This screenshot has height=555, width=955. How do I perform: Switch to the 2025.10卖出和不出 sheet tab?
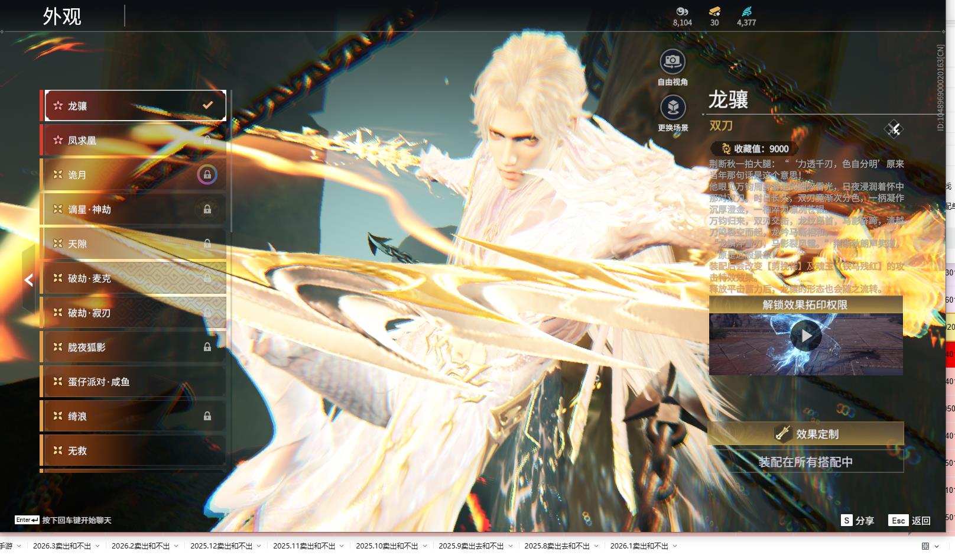pos(386,546)
